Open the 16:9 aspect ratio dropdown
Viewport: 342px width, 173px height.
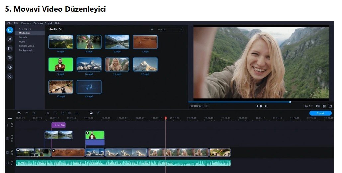308,106
